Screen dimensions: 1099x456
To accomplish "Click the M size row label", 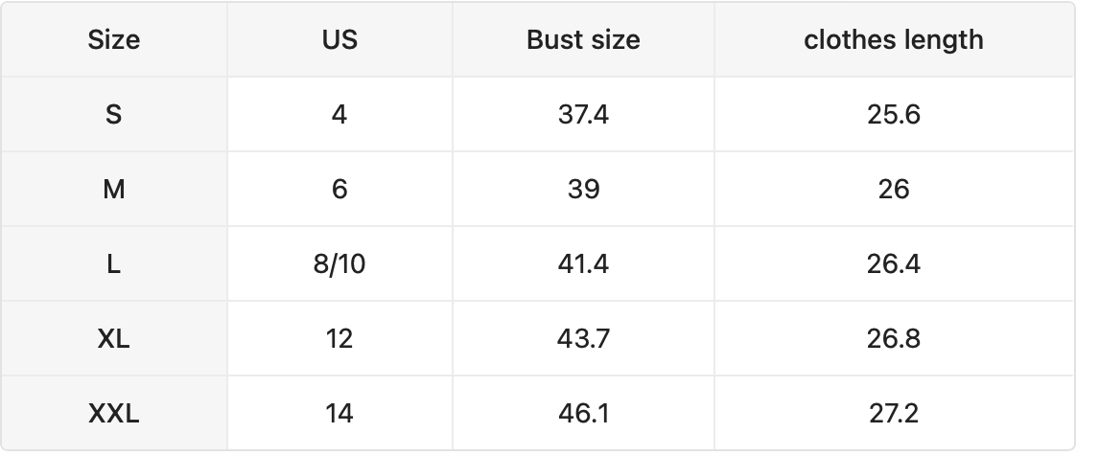I will click(114, 189).
